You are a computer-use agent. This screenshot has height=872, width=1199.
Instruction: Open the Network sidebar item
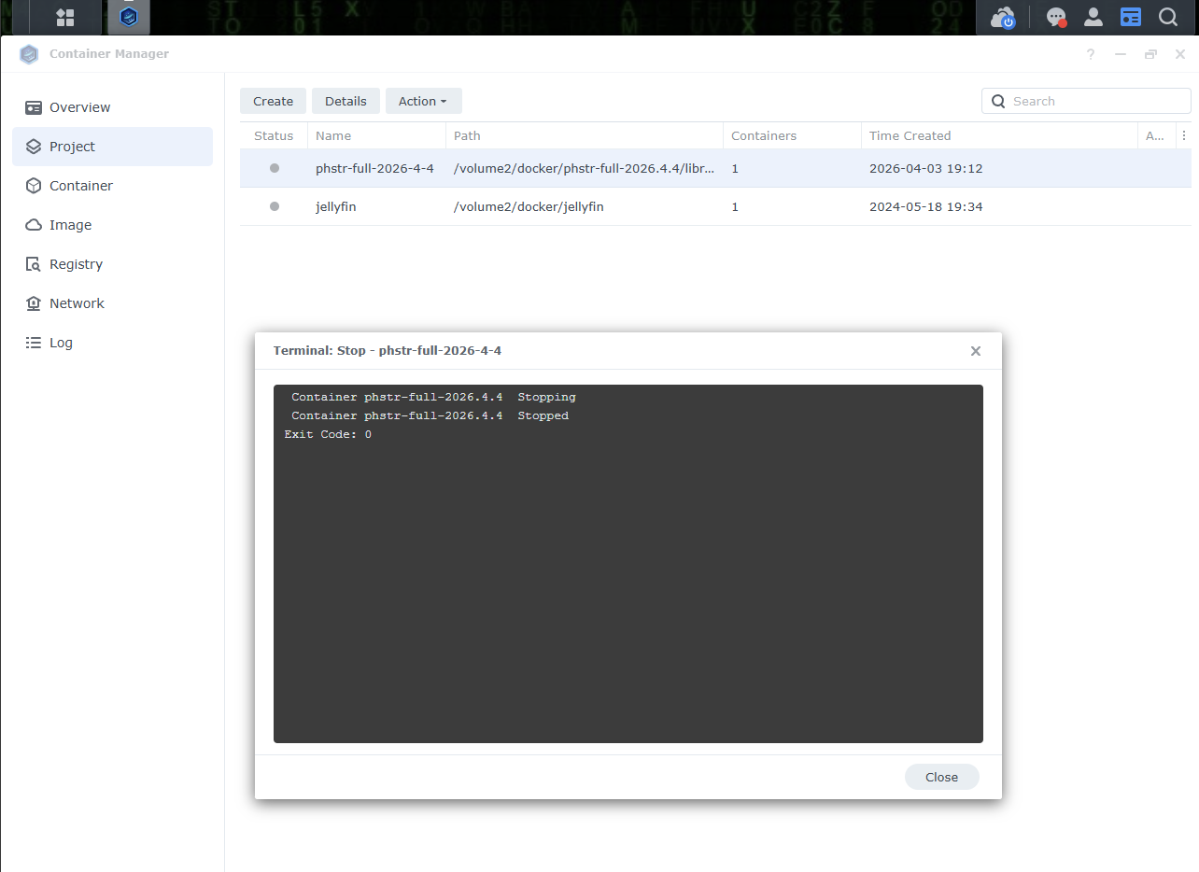click(x=77, y=303)
